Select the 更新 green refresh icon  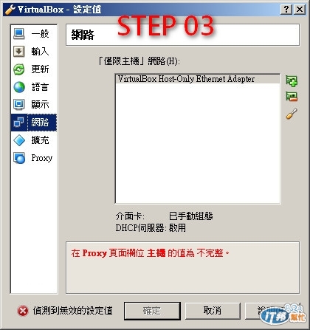coord(19,69)
